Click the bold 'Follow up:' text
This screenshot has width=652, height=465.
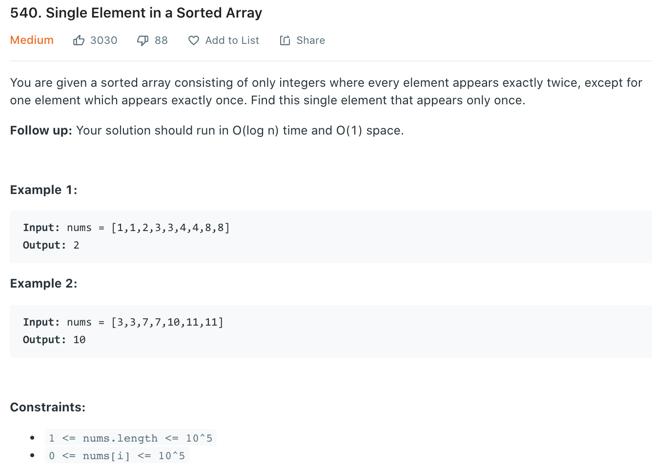coord(41,131)
